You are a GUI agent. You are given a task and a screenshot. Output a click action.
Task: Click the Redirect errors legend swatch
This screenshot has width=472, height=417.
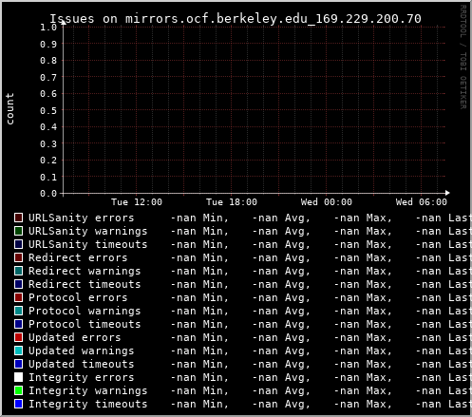coord(18,257)
